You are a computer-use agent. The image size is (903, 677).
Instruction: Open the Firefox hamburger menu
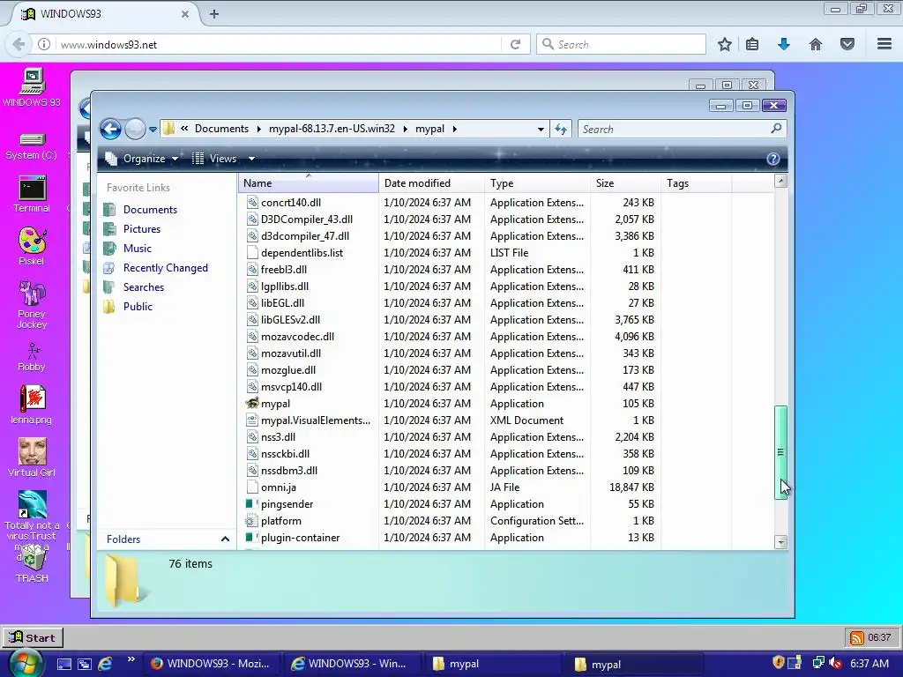pos(884,44)
